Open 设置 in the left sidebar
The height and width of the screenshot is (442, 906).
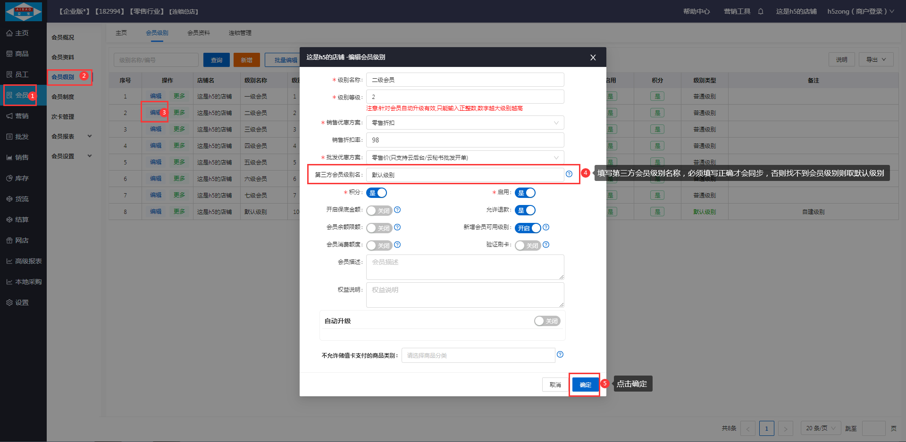click(x=22, y=303)
